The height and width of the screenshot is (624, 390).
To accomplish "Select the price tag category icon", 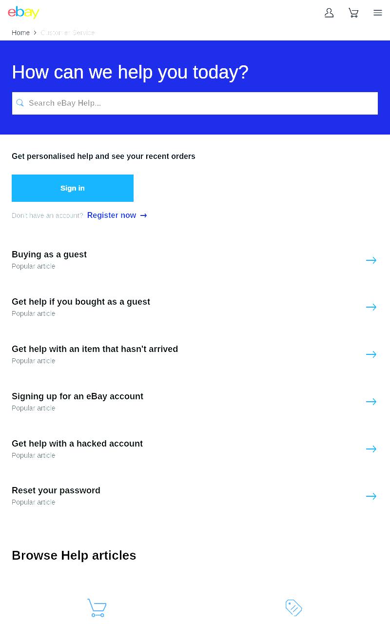I will point(293,608).
